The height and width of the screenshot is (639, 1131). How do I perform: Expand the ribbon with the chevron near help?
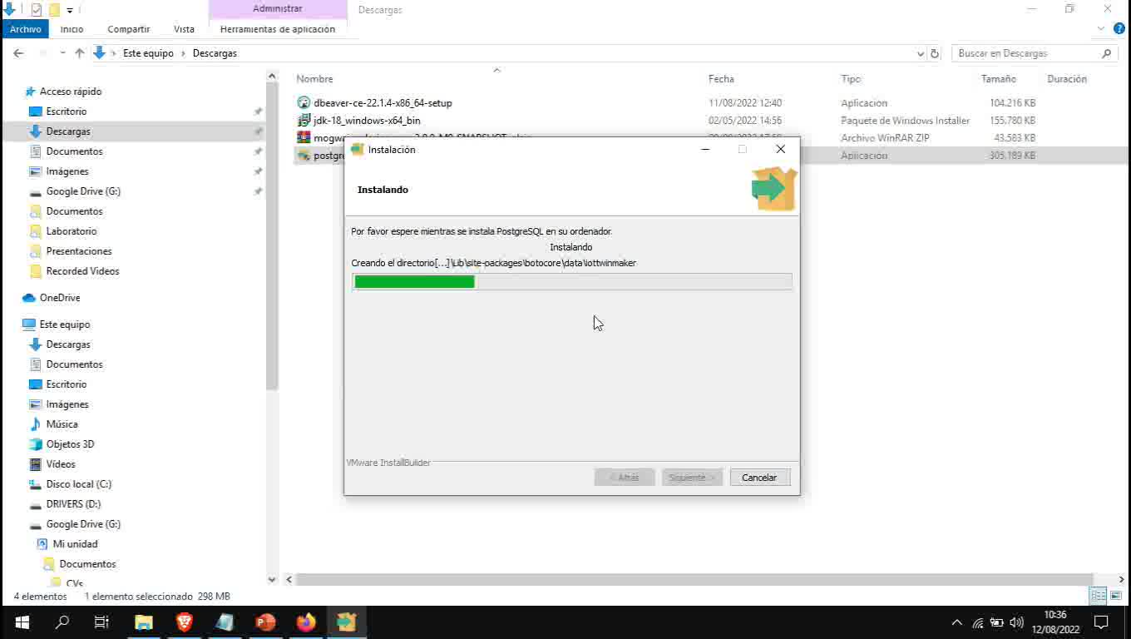pyautogui.click(x=1101, y=28)
